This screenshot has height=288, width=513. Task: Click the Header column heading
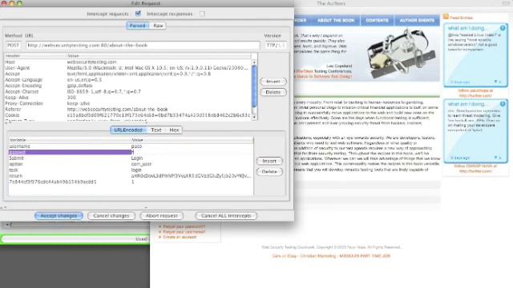[x=35, y=56]
